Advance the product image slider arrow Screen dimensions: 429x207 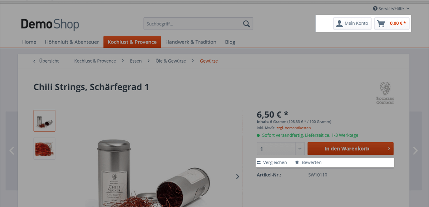pos(237,176)
